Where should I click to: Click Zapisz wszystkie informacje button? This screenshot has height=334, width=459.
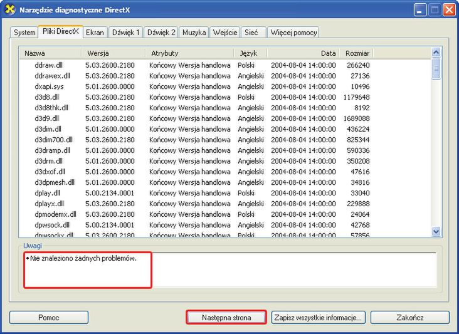pyautogui.click(x=318, y=317)
